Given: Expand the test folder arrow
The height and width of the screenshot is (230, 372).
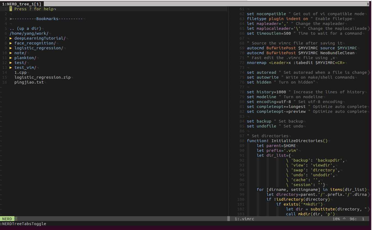Looking at the screenshot, I should pyautogui.click(x=11, y=63).
